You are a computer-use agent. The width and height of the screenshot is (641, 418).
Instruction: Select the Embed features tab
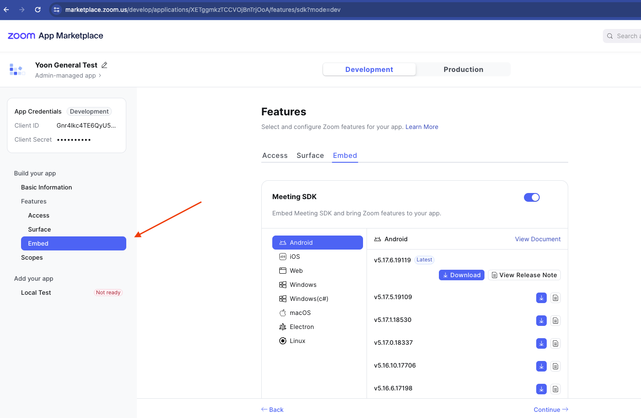tap(345, 155)
